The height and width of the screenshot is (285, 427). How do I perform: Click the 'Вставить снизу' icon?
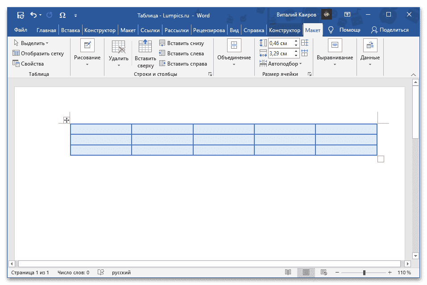(162, 43)
